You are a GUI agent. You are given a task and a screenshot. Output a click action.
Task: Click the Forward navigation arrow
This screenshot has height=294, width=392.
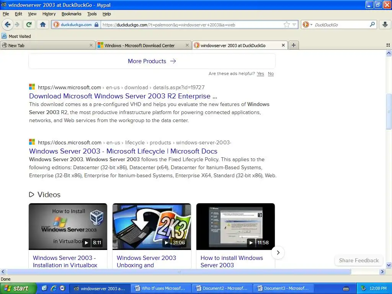point(17,24)
